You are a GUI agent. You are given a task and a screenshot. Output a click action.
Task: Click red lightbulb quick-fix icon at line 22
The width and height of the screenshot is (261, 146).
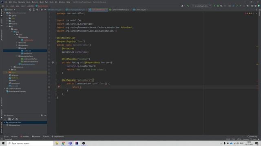click(x=59, y=87)
